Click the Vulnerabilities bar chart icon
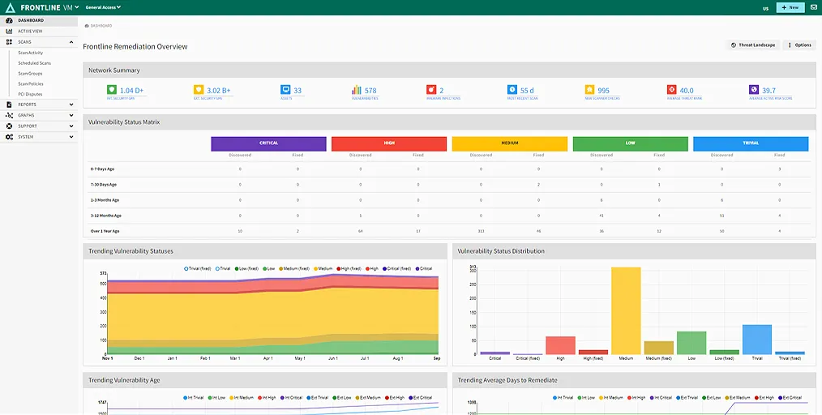 pos(357,90)
